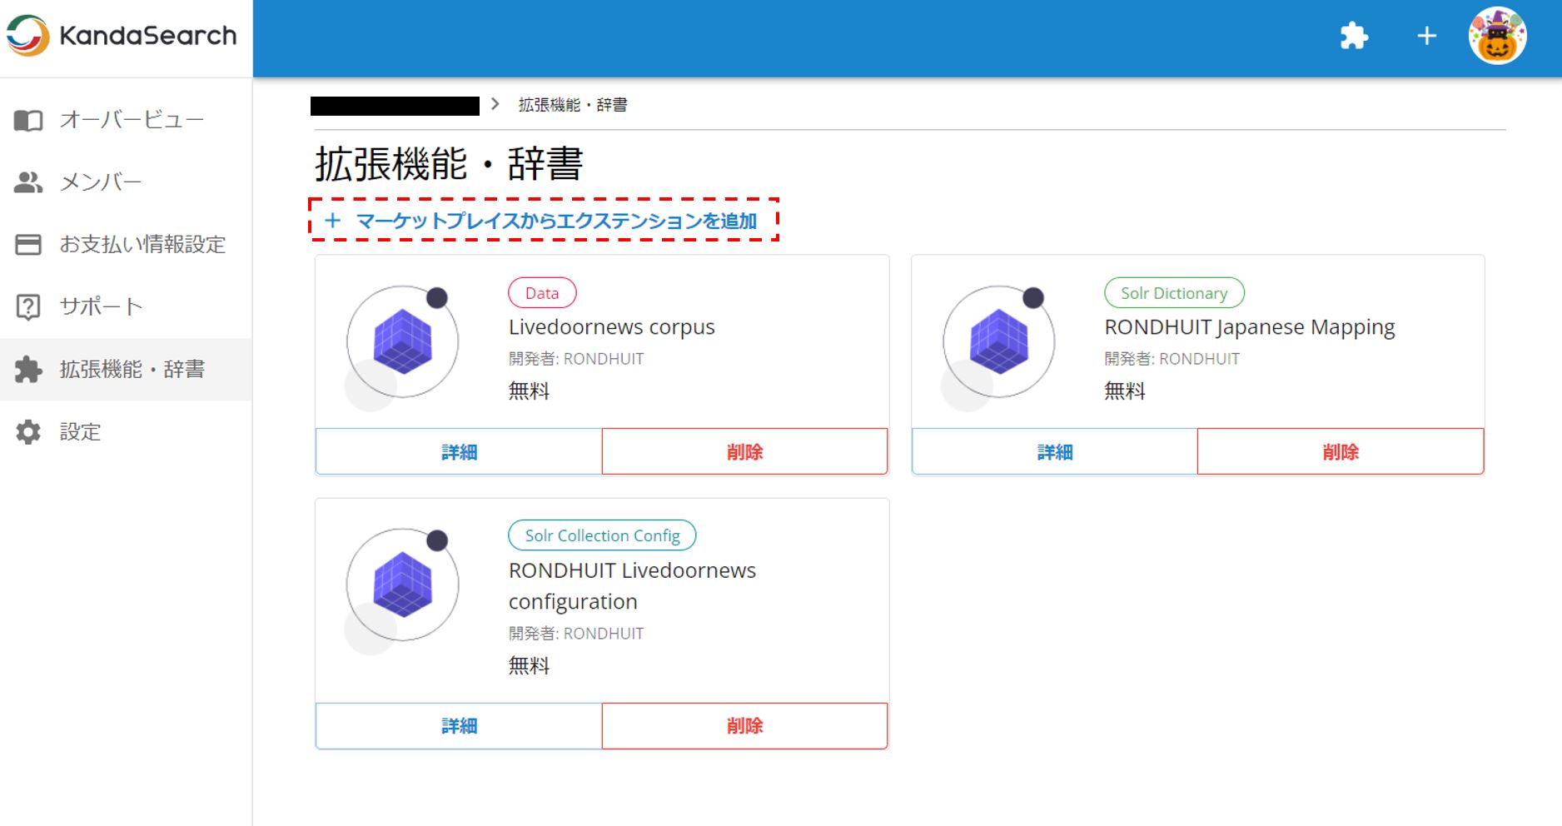Click RONDHUIT Japanese Mapping title
Screen dimensions: 1562x826
(x=1249, y=327)
